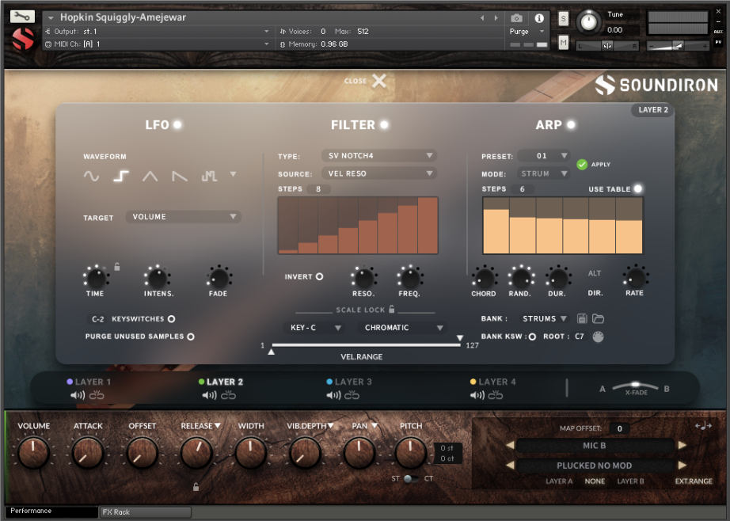This screenshot has height=521, width=730.
Task: Enable PURGE UNUSED SAMPLES
Action: [x=190, y=336]
